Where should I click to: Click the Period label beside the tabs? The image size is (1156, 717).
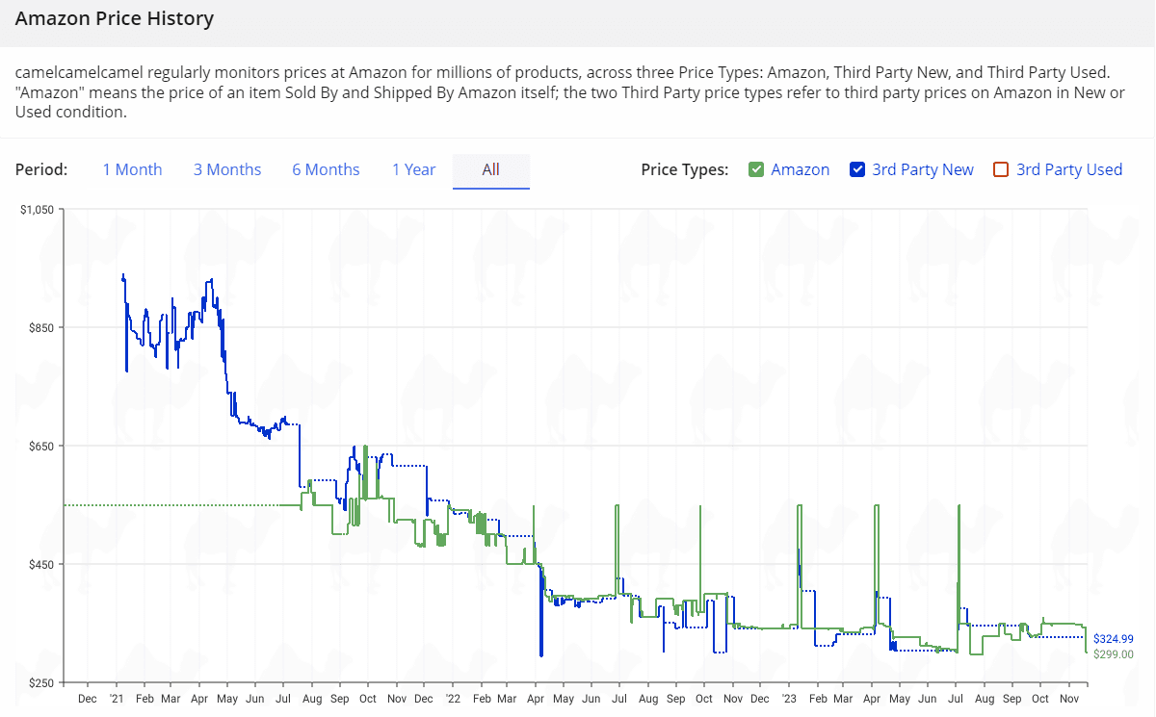tap(41, 170)
